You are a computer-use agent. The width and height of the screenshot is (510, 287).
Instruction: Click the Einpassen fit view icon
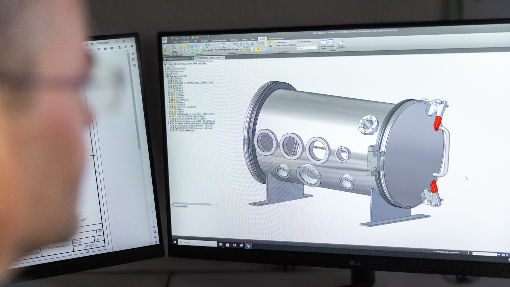235,46
